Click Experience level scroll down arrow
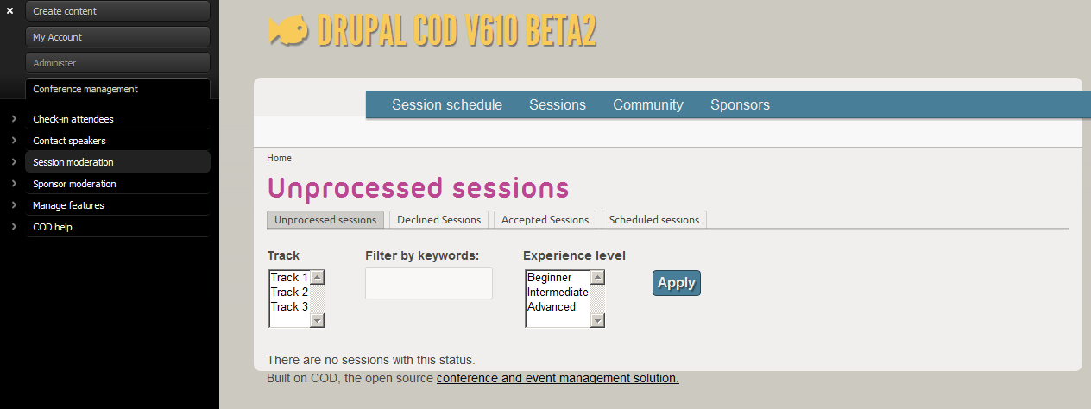Viewport: 1091px width, 409px height. coord(597,320)
